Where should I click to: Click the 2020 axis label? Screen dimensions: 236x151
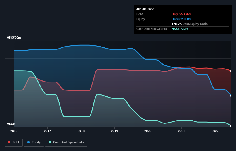tap(148, 131)
